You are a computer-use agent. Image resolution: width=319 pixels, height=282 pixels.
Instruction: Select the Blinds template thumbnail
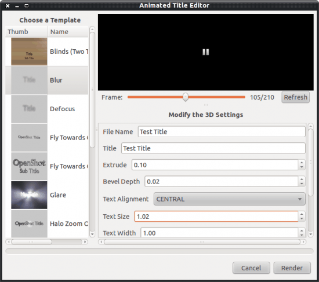click(x=29, y=52)
